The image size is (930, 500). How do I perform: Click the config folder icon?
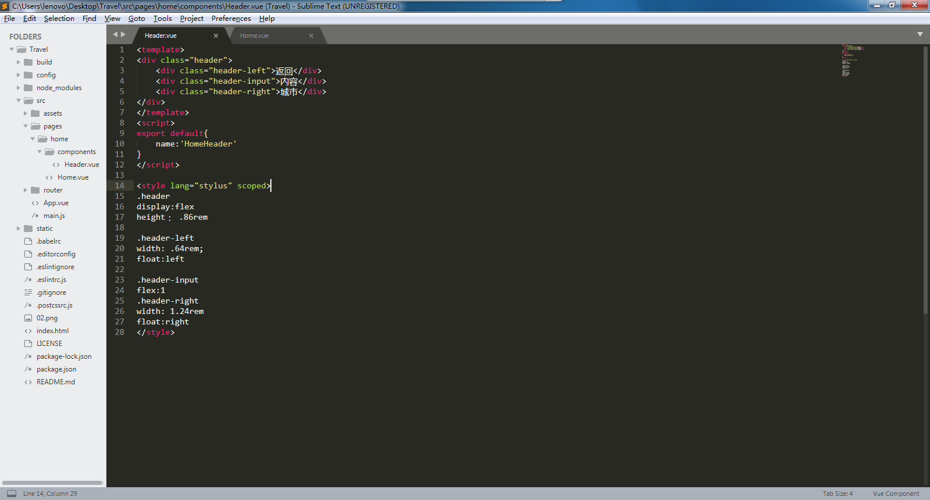click(28, 75)
